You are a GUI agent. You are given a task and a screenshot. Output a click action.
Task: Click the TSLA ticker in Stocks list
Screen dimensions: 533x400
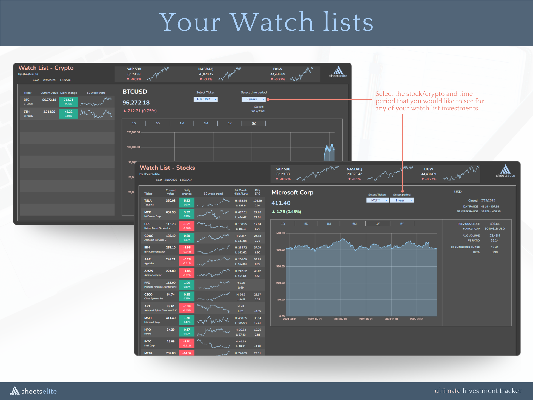148,200
